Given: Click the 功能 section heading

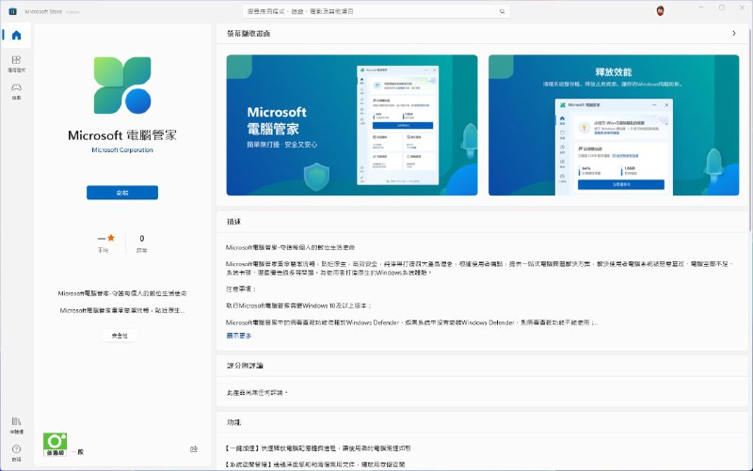Looking at the screenshot, I should point(233,422).
